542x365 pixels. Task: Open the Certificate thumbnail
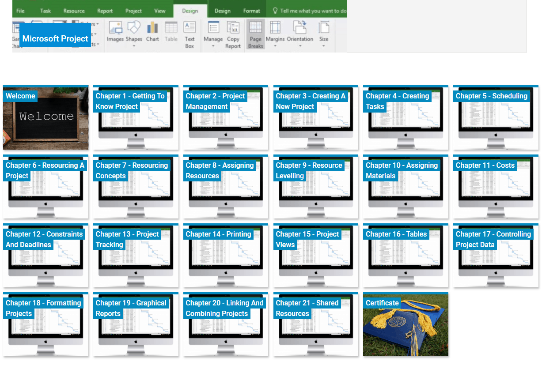(x=406, y=325)
